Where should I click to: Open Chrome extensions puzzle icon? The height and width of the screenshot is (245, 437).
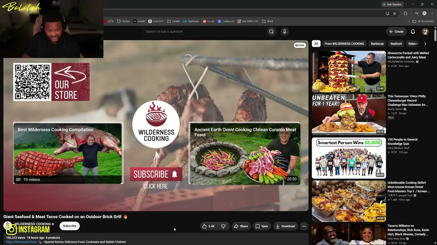coord(406,13)
